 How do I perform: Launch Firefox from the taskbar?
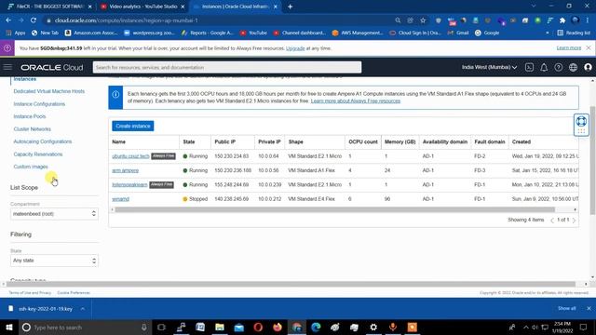point(278,327)
